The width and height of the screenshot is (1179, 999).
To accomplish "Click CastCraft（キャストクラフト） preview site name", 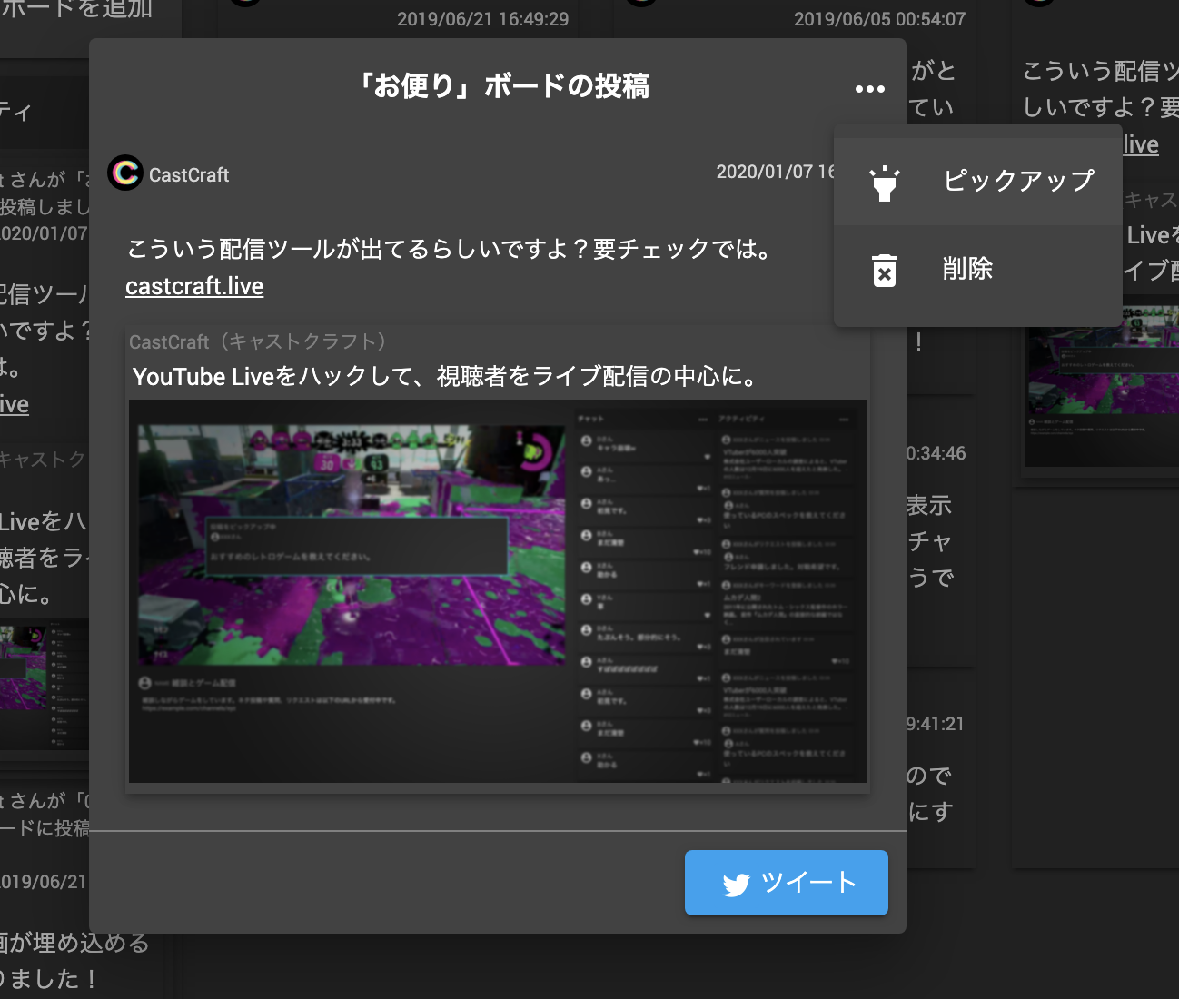I will click(x=259, y=341).
